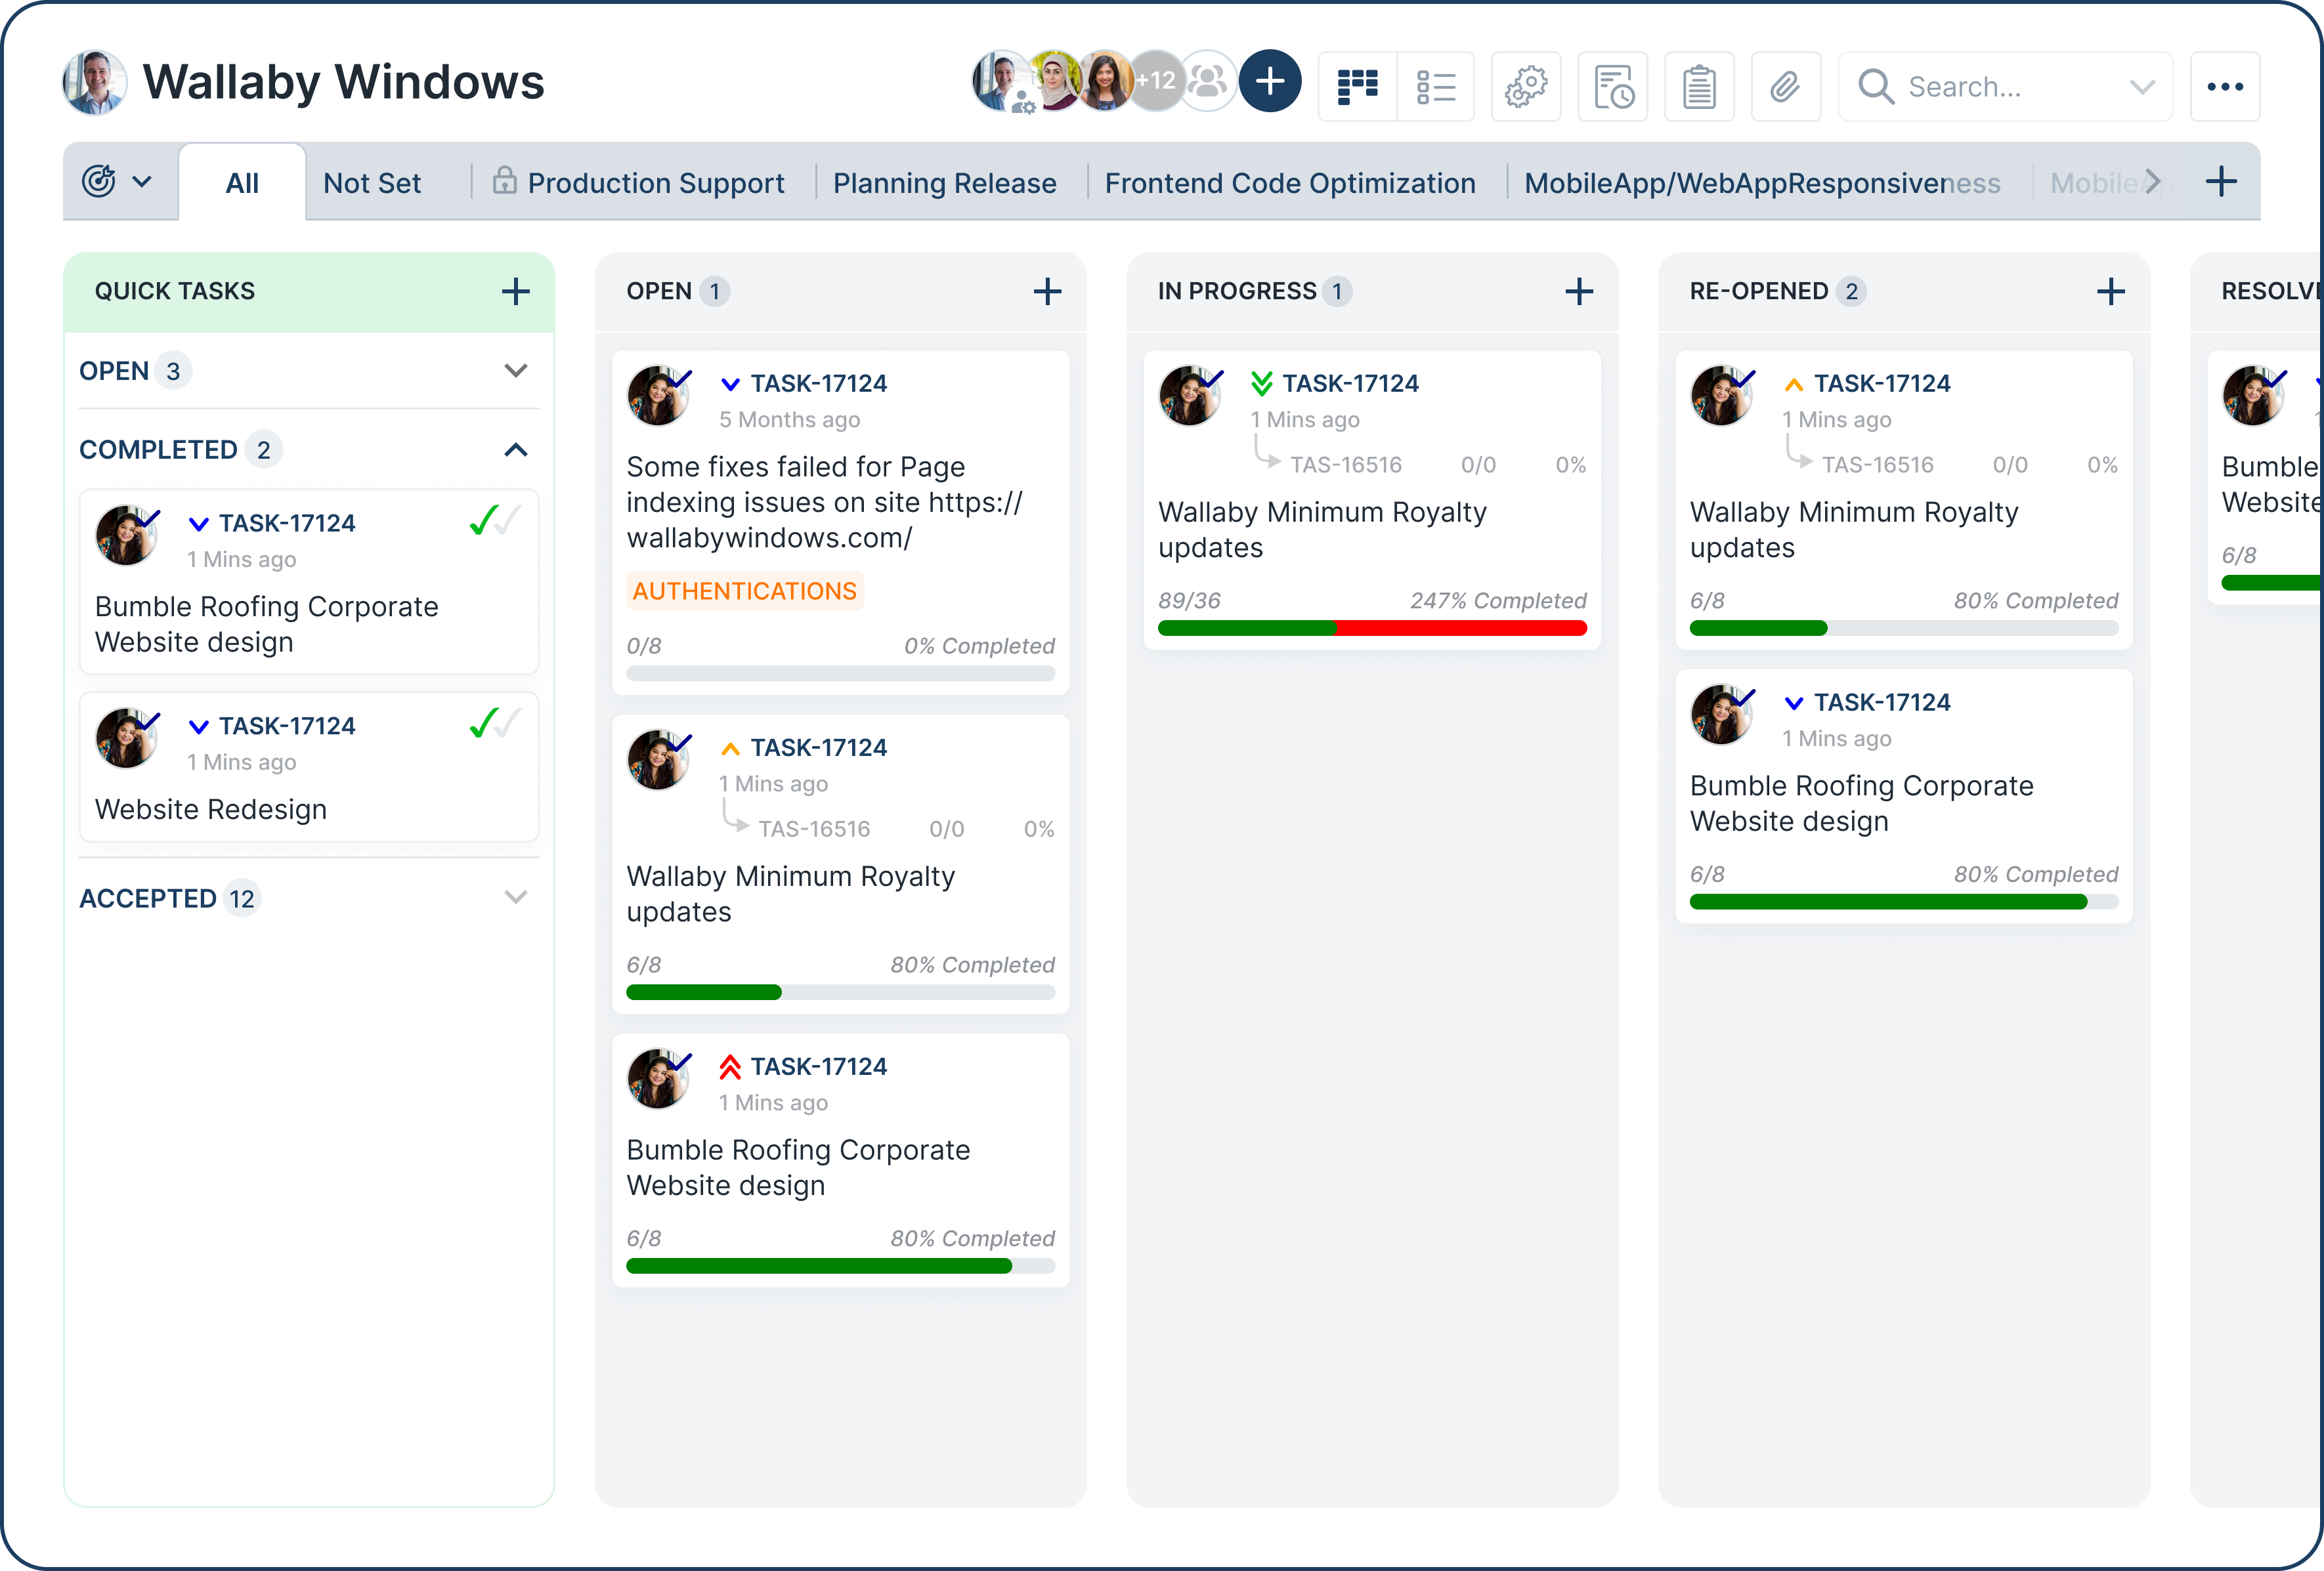The height and width of the screenshot is (1571, 2324).
Task: Add a new card to the OPEN column
Action: pos(1048,291)
